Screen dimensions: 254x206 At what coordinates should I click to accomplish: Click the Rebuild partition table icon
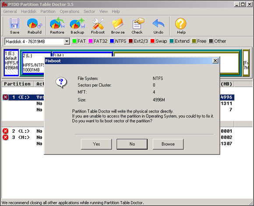pyautogui.click(x=34, y=24)
